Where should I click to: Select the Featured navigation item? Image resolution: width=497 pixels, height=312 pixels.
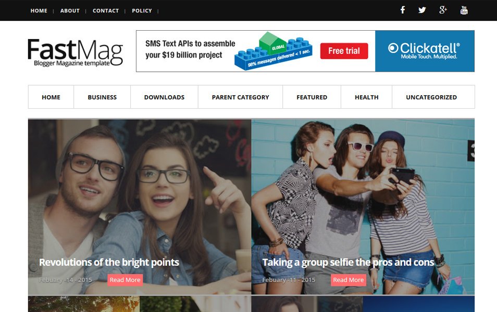tap(312, 97)
